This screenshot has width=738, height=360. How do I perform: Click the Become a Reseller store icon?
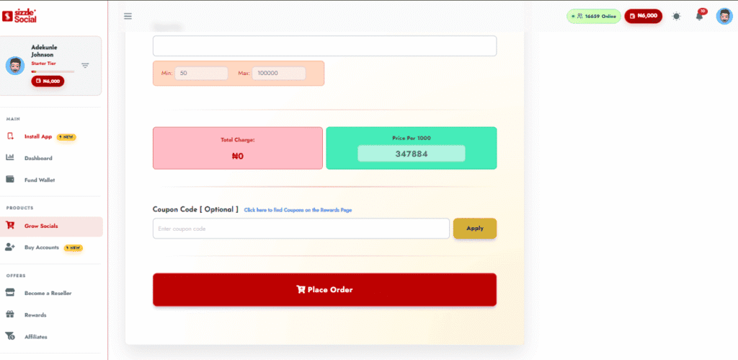pyautogui.click(x=10, y=293)
